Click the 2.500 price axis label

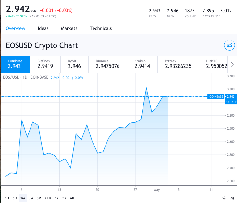pos(231,155)
